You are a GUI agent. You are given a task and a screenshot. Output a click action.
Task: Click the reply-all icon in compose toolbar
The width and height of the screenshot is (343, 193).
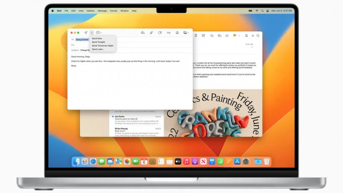143,33
